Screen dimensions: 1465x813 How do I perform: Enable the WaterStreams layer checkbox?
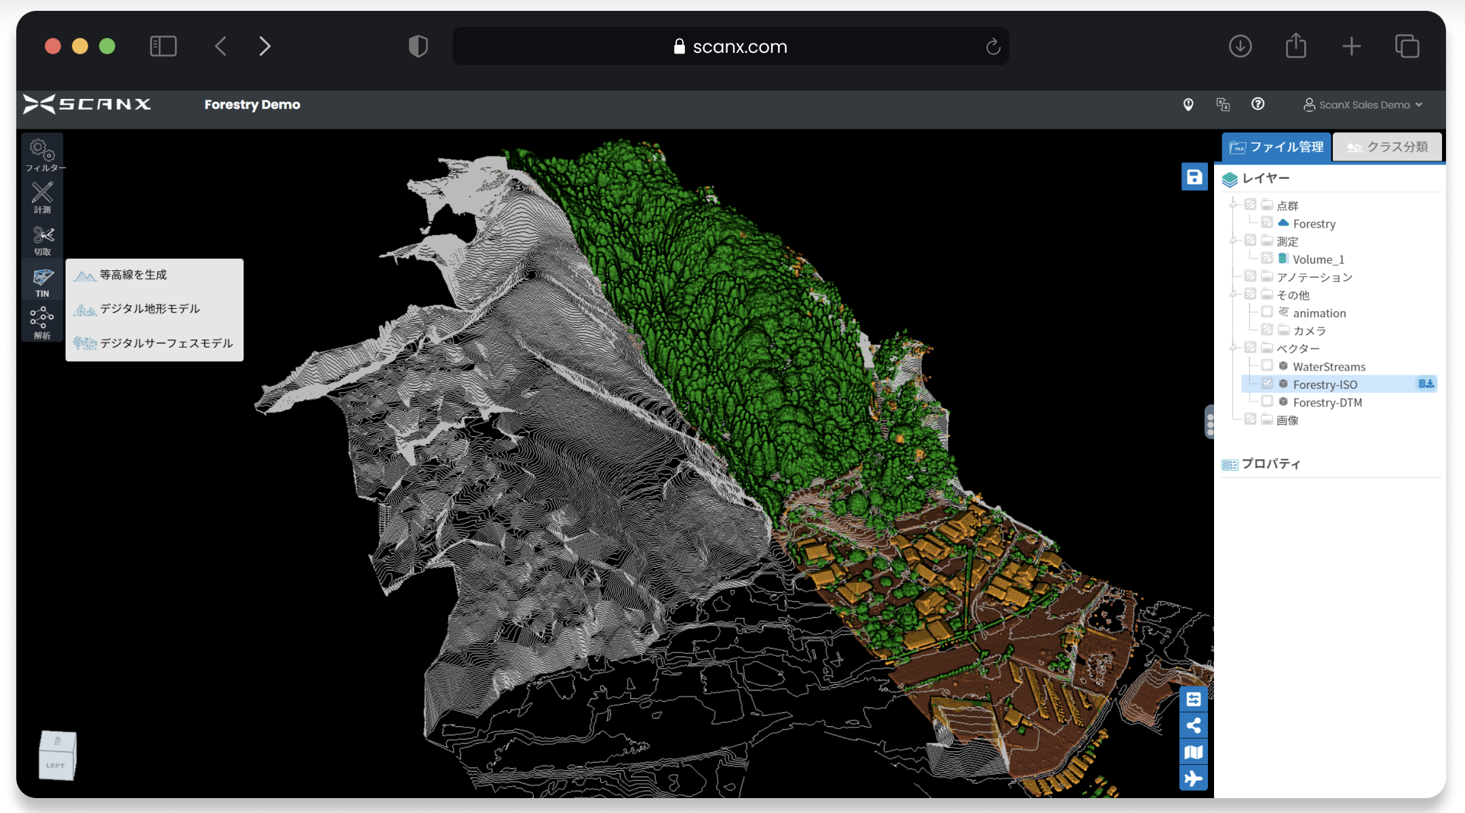(1266, 366)
